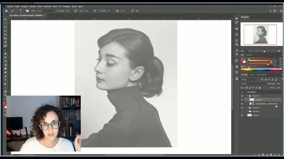Switch to the Amostras tab
Screen dimensions: 284x159
(249, 55)
